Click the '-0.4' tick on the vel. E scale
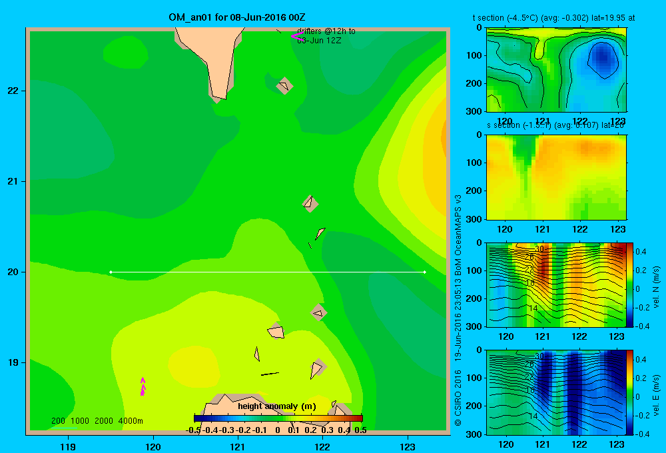The height and width of the screenshot is (453, 666). pyautogui.click(x=642, y=434)
